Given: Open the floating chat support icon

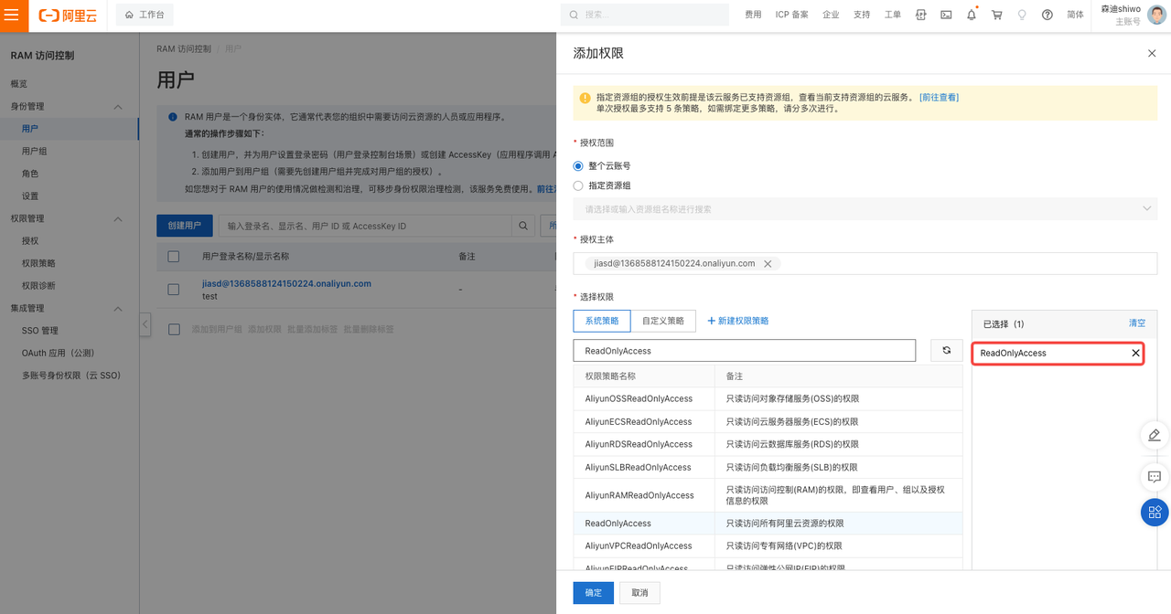Looking at the screenshot, I should [x=1155, y=476].
